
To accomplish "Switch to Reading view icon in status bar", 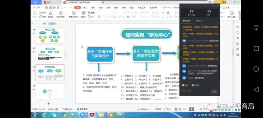I will point(184,109).
